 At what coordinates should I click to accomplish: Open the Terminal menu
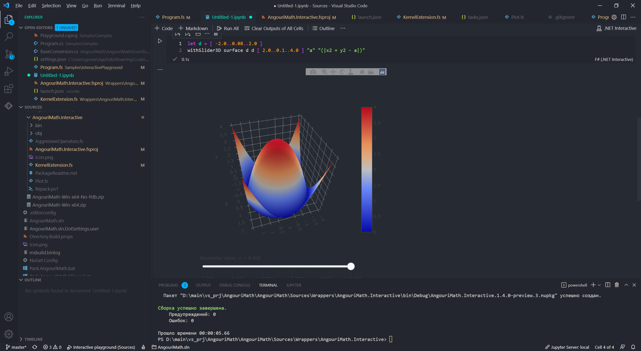[116, 6]
